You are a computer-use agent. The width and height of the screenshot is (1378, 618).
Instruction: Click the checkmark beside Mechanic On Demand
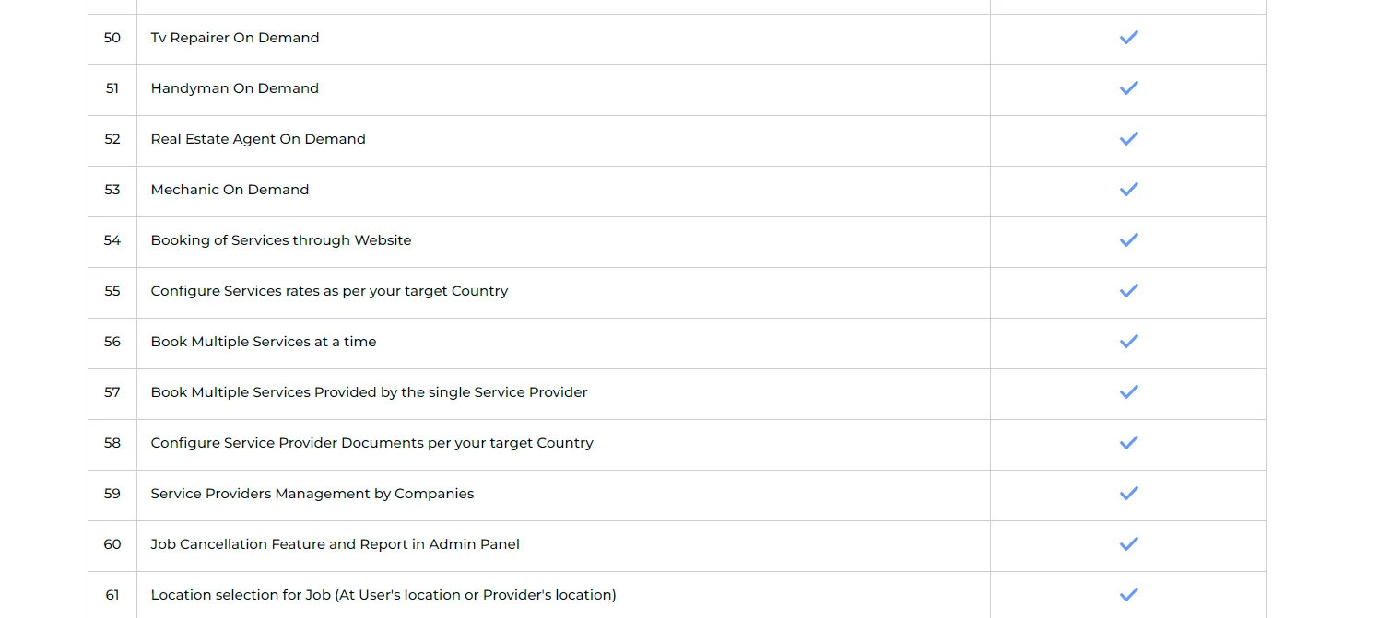tap(1128, 190)
